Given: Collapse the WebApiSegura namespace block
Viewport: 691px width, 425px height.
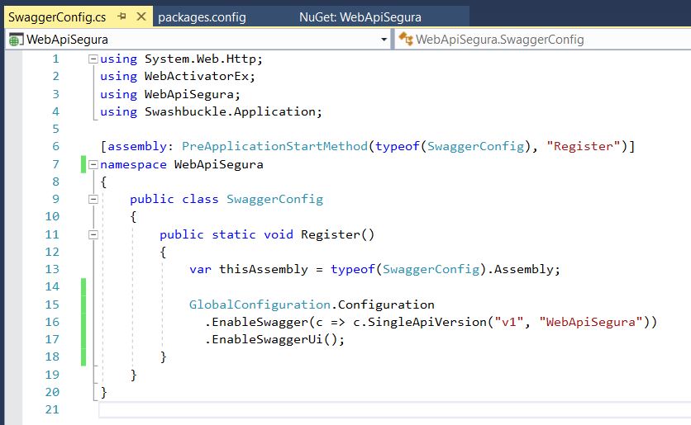Looking at the screenshot, I should [93, 164].
